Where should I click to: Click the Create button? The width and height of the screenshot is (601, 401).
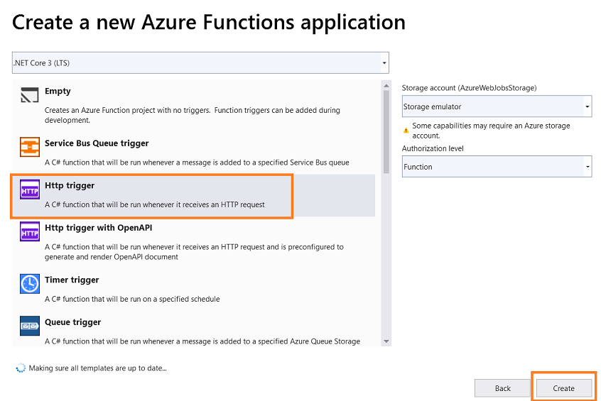tap(564, 388)
